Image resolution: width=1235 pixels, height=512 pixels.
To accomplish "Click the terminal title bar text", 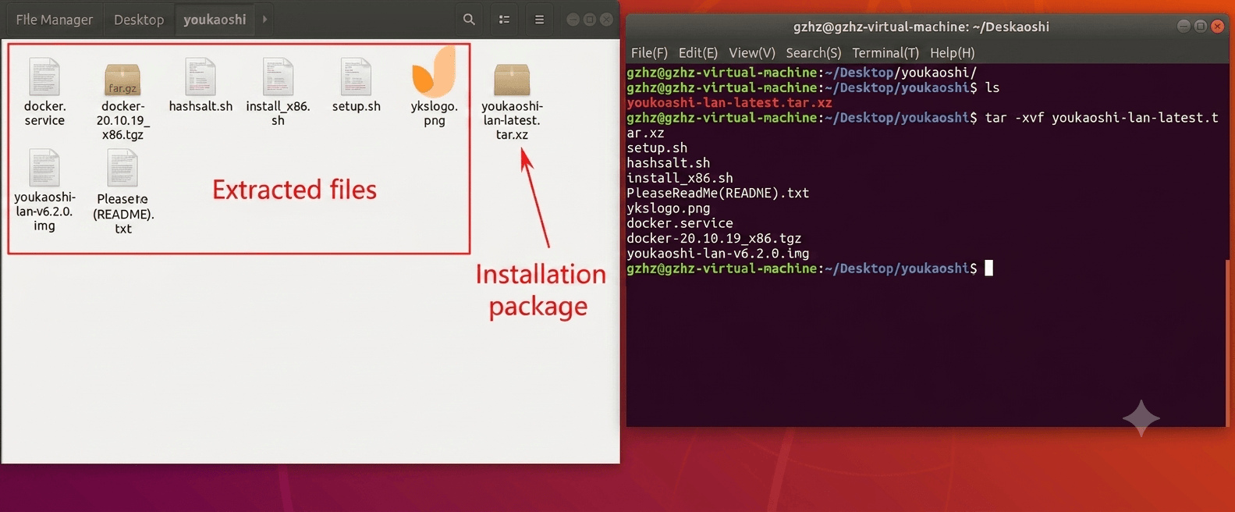I will tap(921, 27).
